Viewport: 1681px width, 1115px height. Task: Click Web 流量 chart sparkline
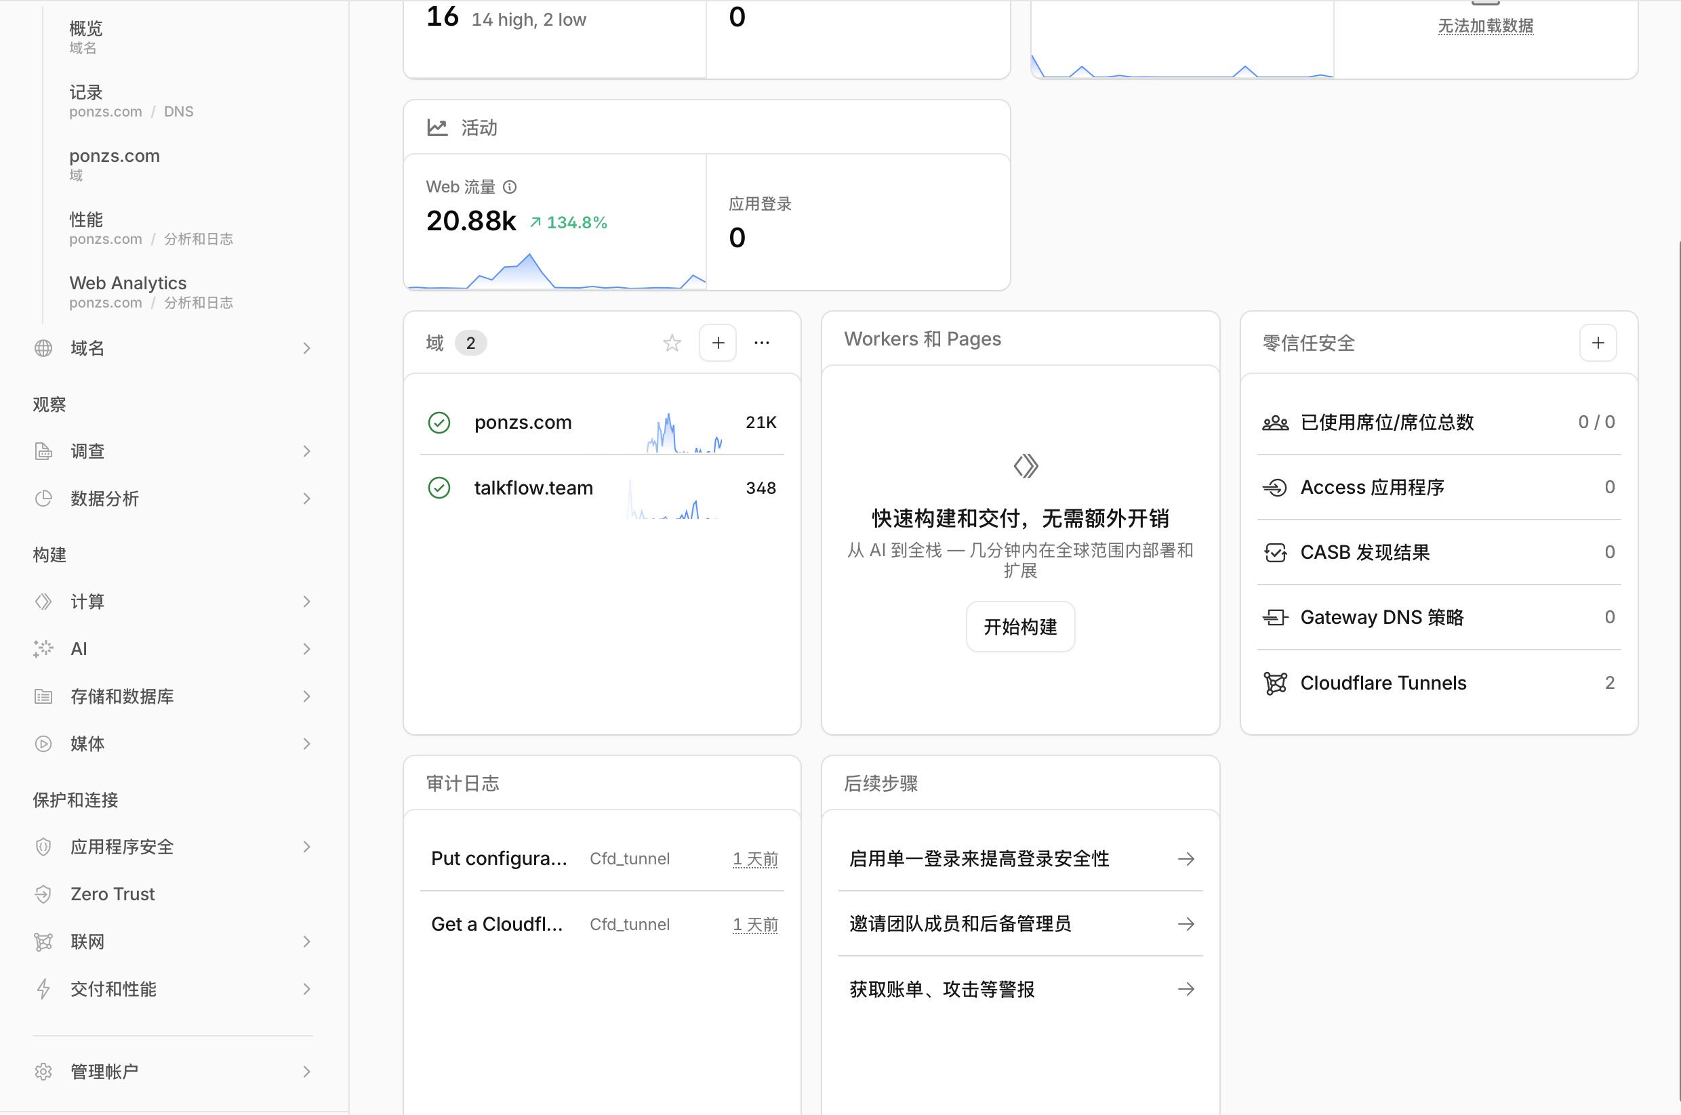(x=556, y=270)
